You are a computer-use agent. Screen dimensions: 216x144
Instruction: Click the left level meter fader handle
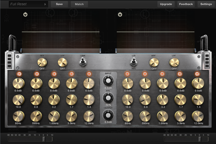click(44, 139)
